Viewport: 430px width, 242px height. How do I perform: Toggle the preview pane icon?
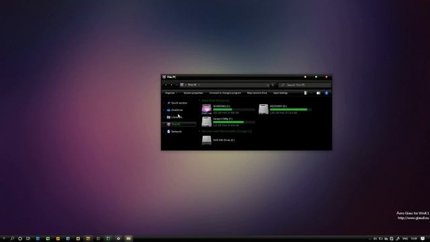tap(318, 93)
